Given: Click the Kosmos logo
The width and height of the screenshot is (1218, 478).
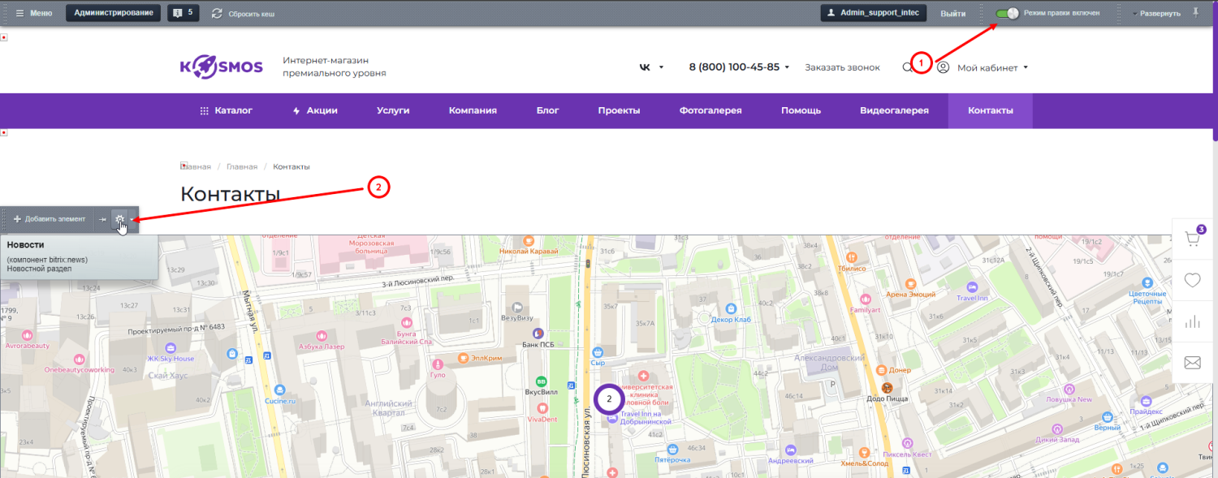Looking at the screenshot, I should pyautogui.click(x=221, y=67).
